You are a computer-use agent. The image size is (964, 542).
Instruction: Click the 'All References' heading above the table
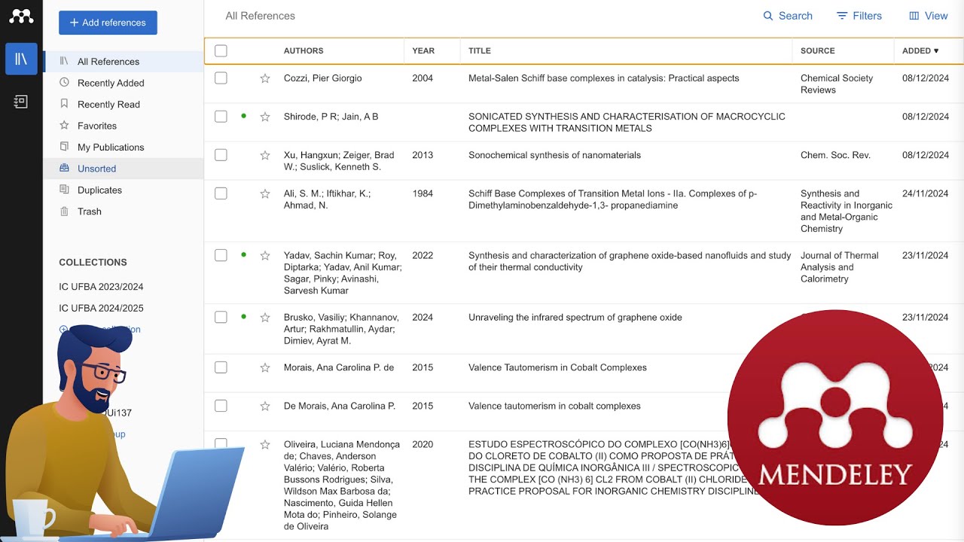(260, 16)
